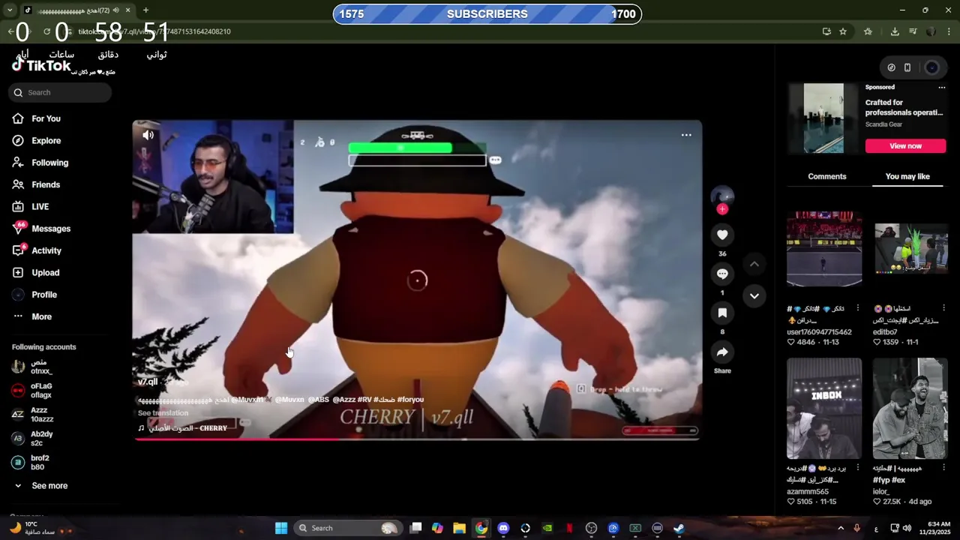
Task: Open the video's three-dot options menu
Action: [686, 135]
